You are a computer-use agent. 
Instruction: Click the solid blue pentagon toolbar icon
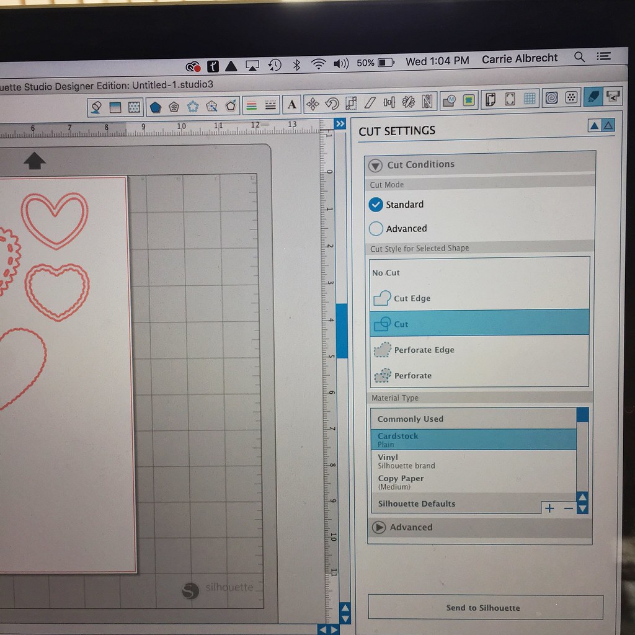pyautogui.click(x=156, y=107)
